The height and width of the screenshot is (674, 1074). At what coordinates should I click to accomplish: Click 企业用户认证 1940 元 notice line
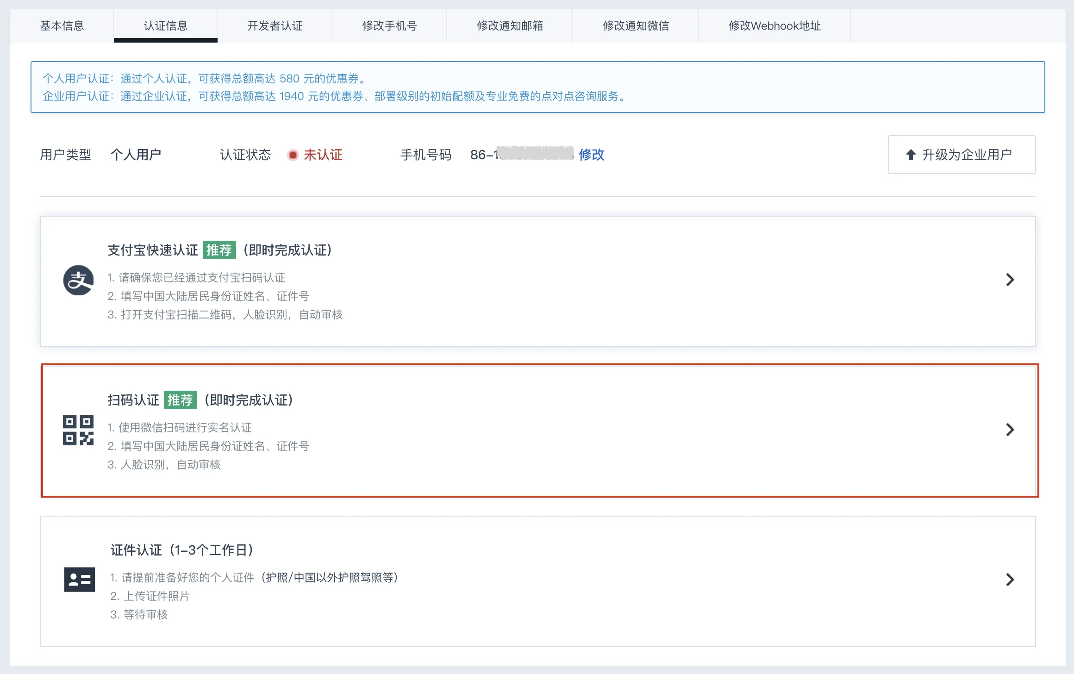pos(334,96)
